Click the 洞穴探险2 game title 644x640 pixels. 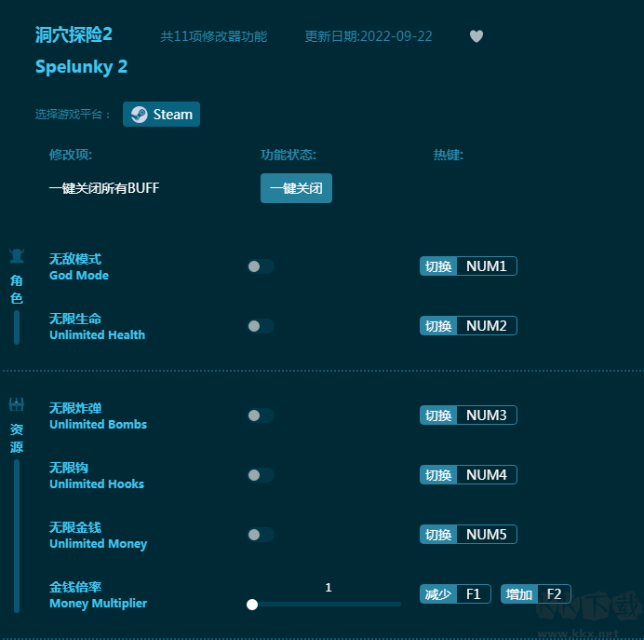[74, 34]
